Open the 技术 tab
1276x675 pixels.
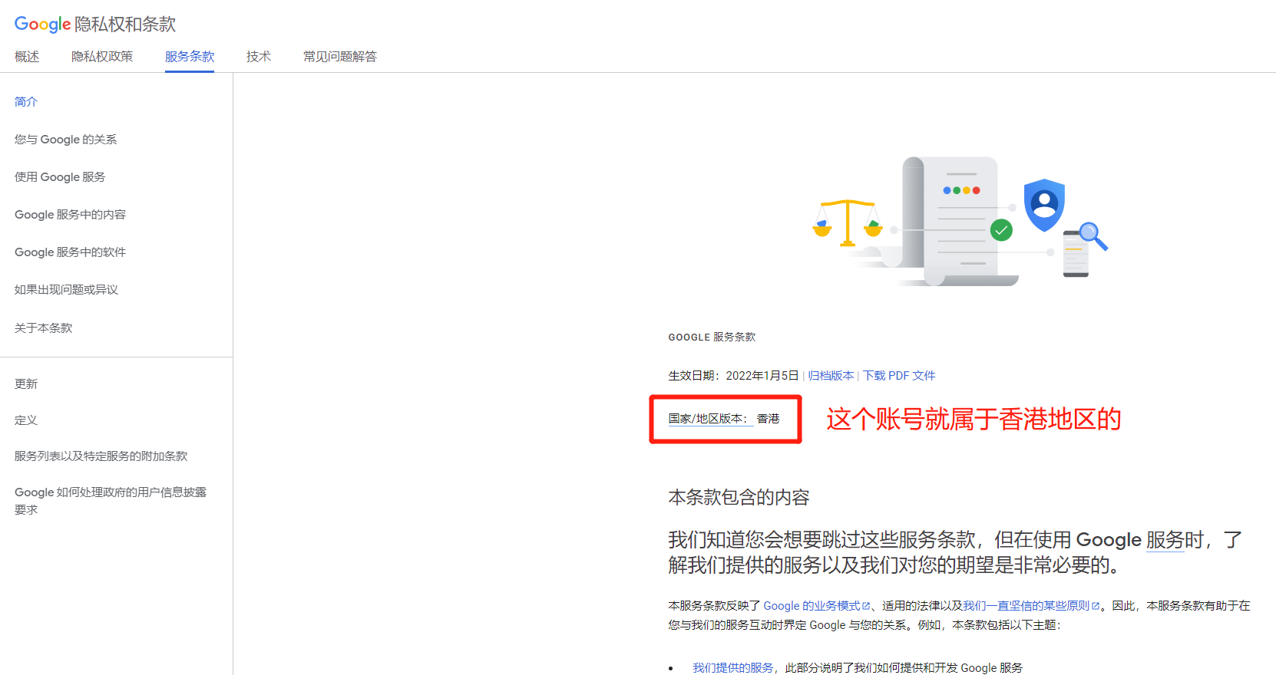coord(259,57)
